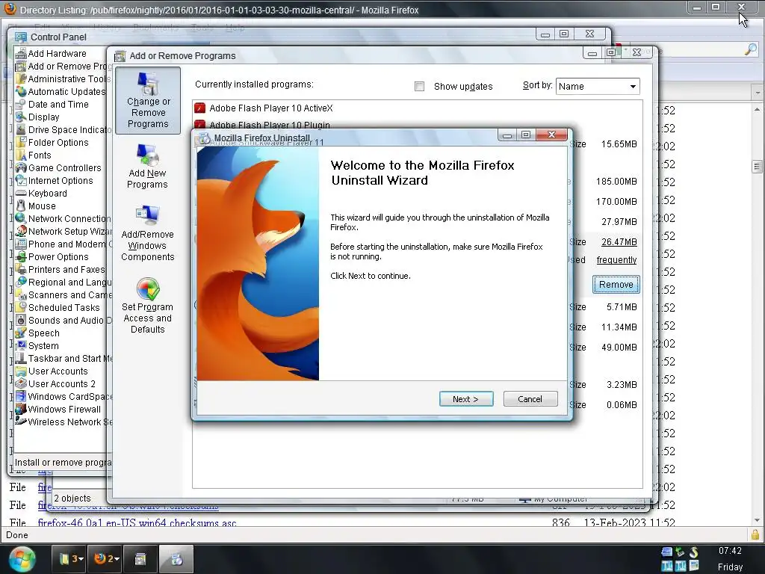The width and height of the screenshot is (765, 574).
Task: Select Change or Remove Programs icon
Action: tap(149, 101)
